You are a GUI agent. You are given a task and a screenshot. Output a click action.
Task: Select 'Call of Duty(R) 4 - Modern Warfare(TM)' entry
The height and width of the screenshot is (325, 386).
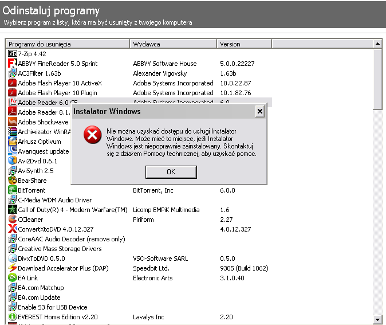73,210
